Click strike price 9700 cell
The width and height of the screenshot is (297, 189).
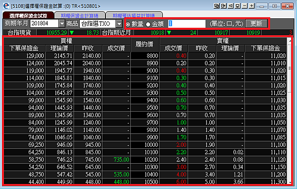click(x=145, y=123)
